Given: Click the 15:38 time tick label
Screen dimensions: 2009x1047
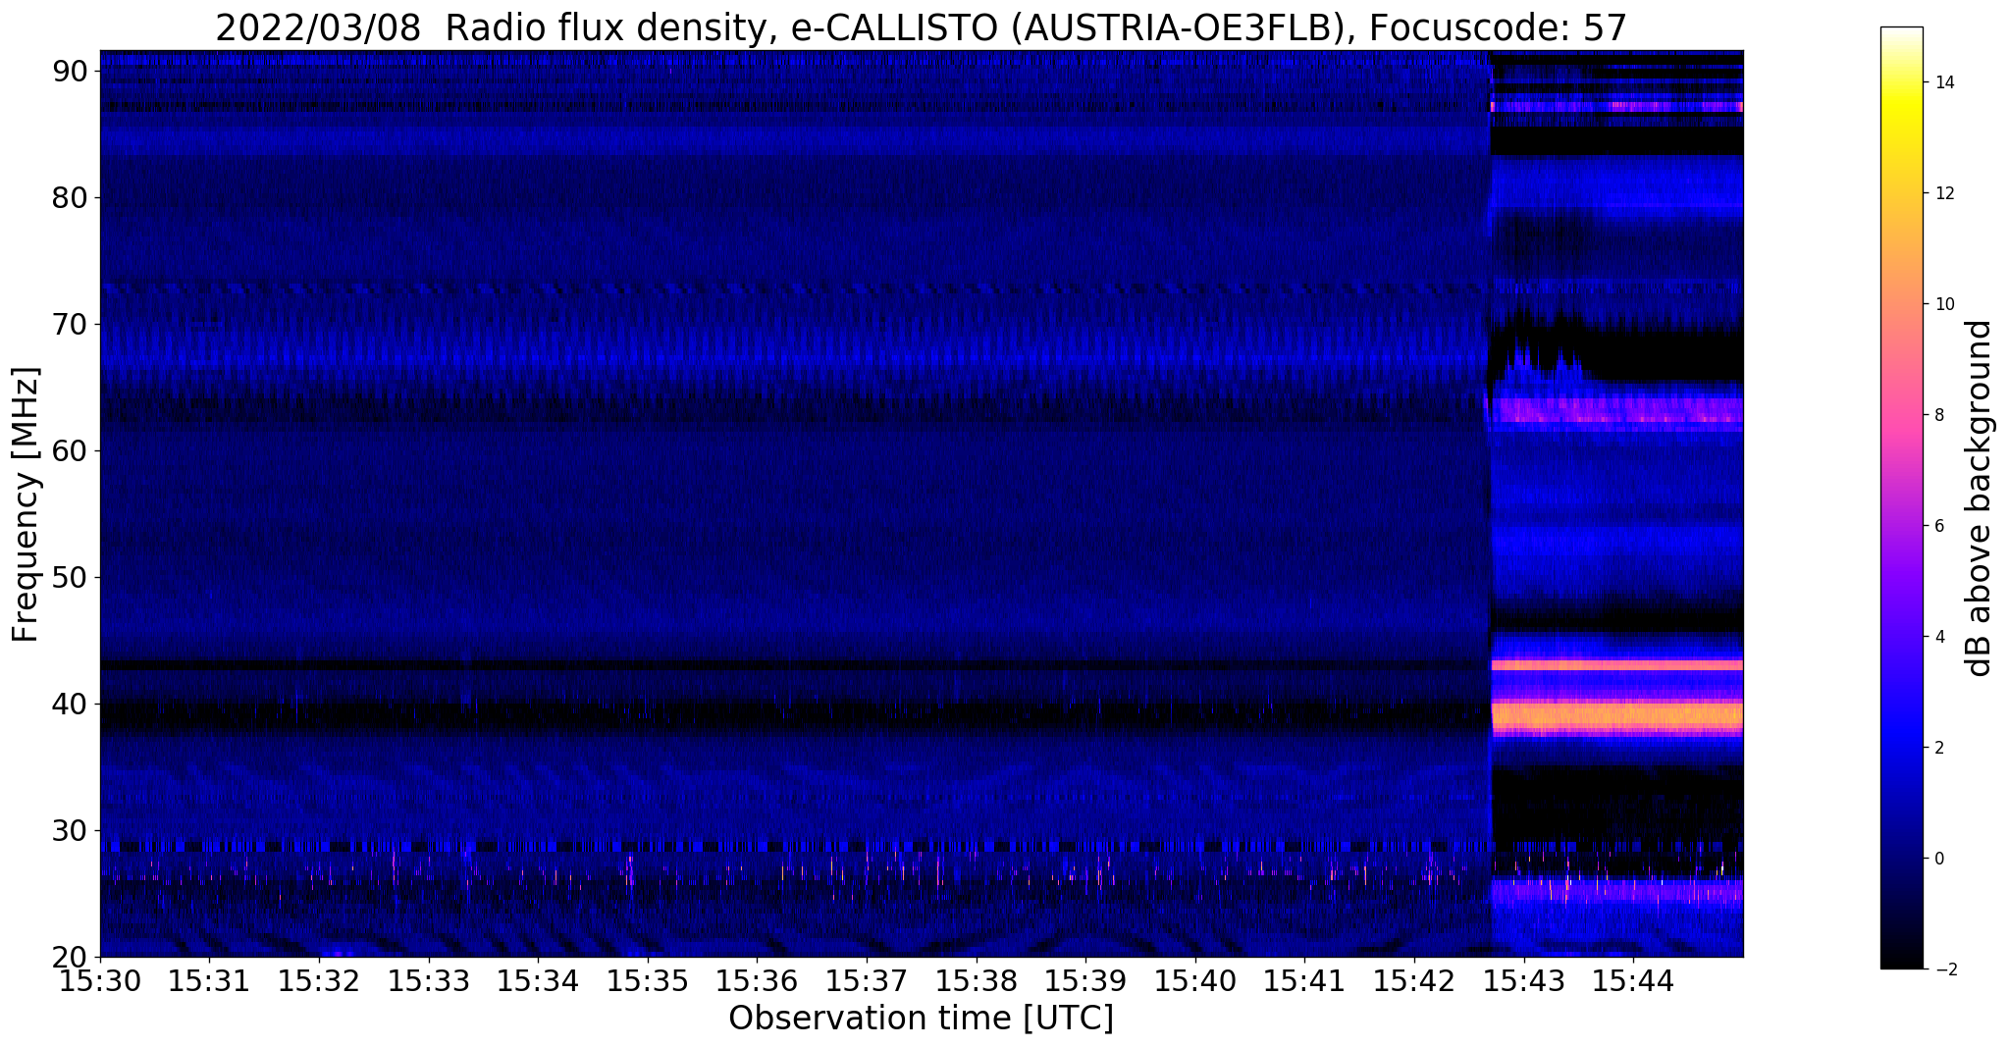Looking at the screenshot, I should click(x=977, y=981).
